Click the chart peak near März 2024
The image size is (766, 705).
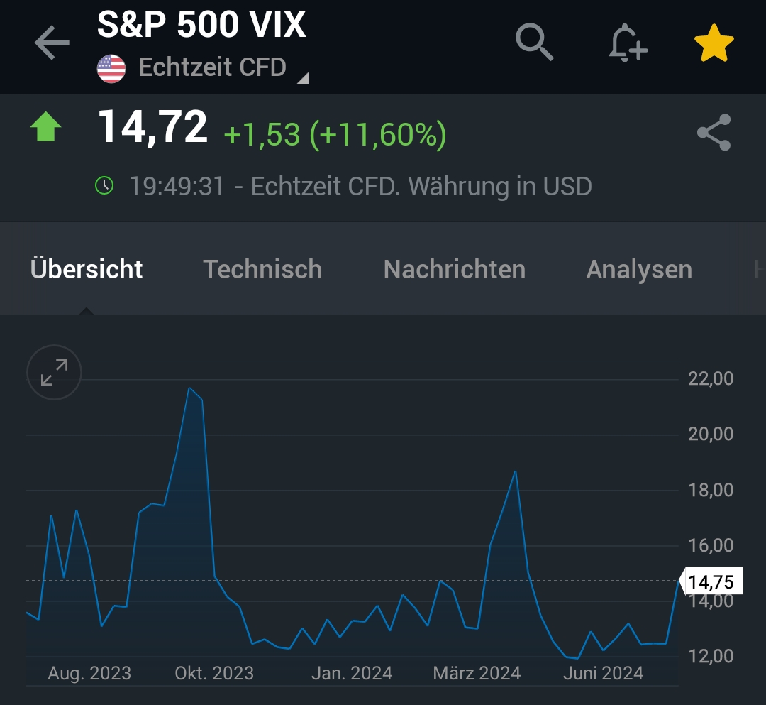[516, 472]
